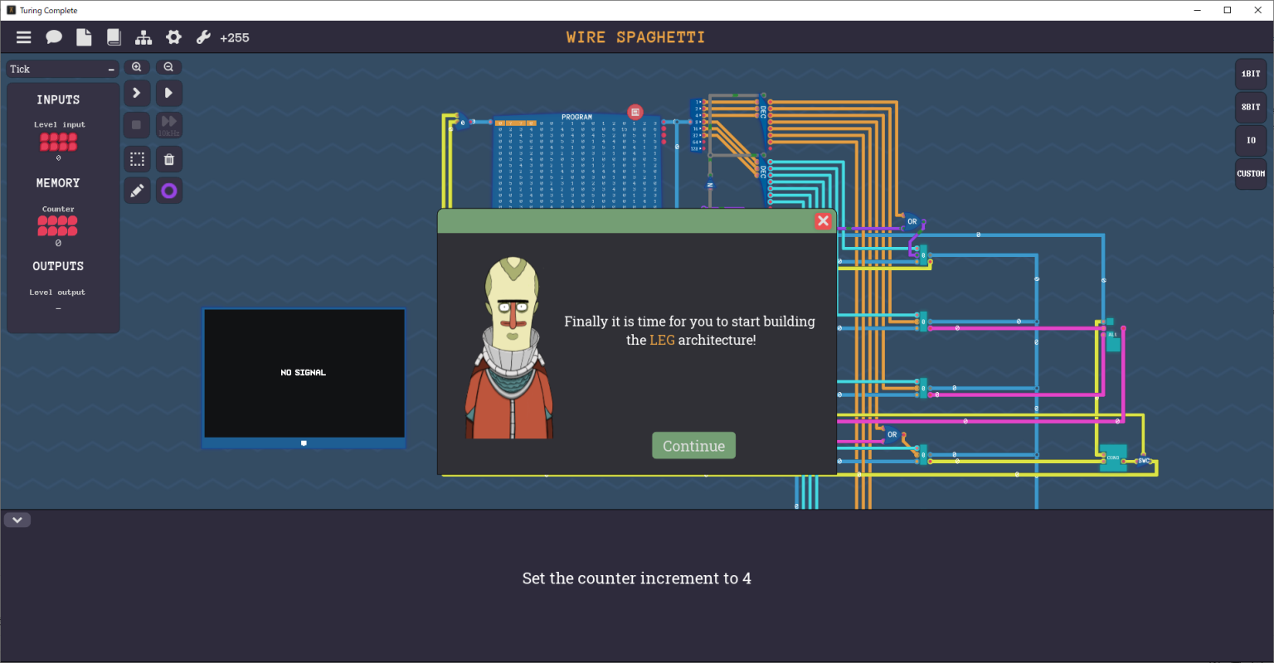Run simulation with the play button

pos(168,93)
